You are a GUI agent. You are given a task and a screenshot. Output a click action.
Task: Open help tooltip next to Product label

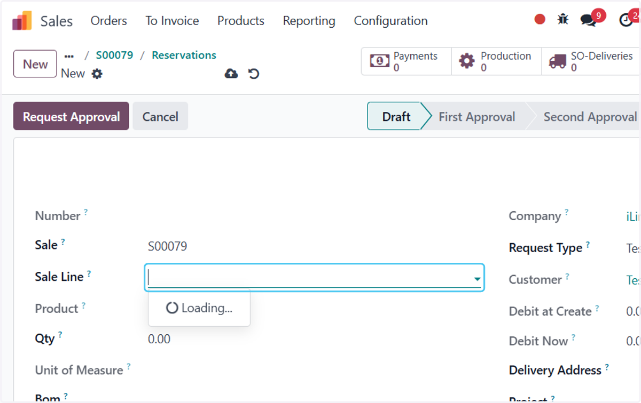click(83, 305)
